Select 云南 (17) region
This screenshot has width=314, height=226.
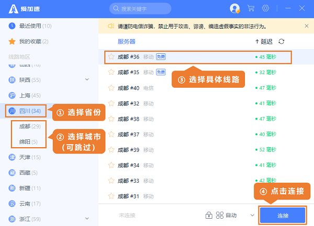click(30, 204)
